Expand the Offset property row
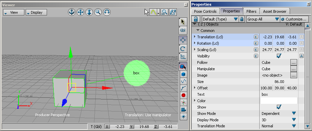Screen dimensions: 312x131 pos(195,88)
